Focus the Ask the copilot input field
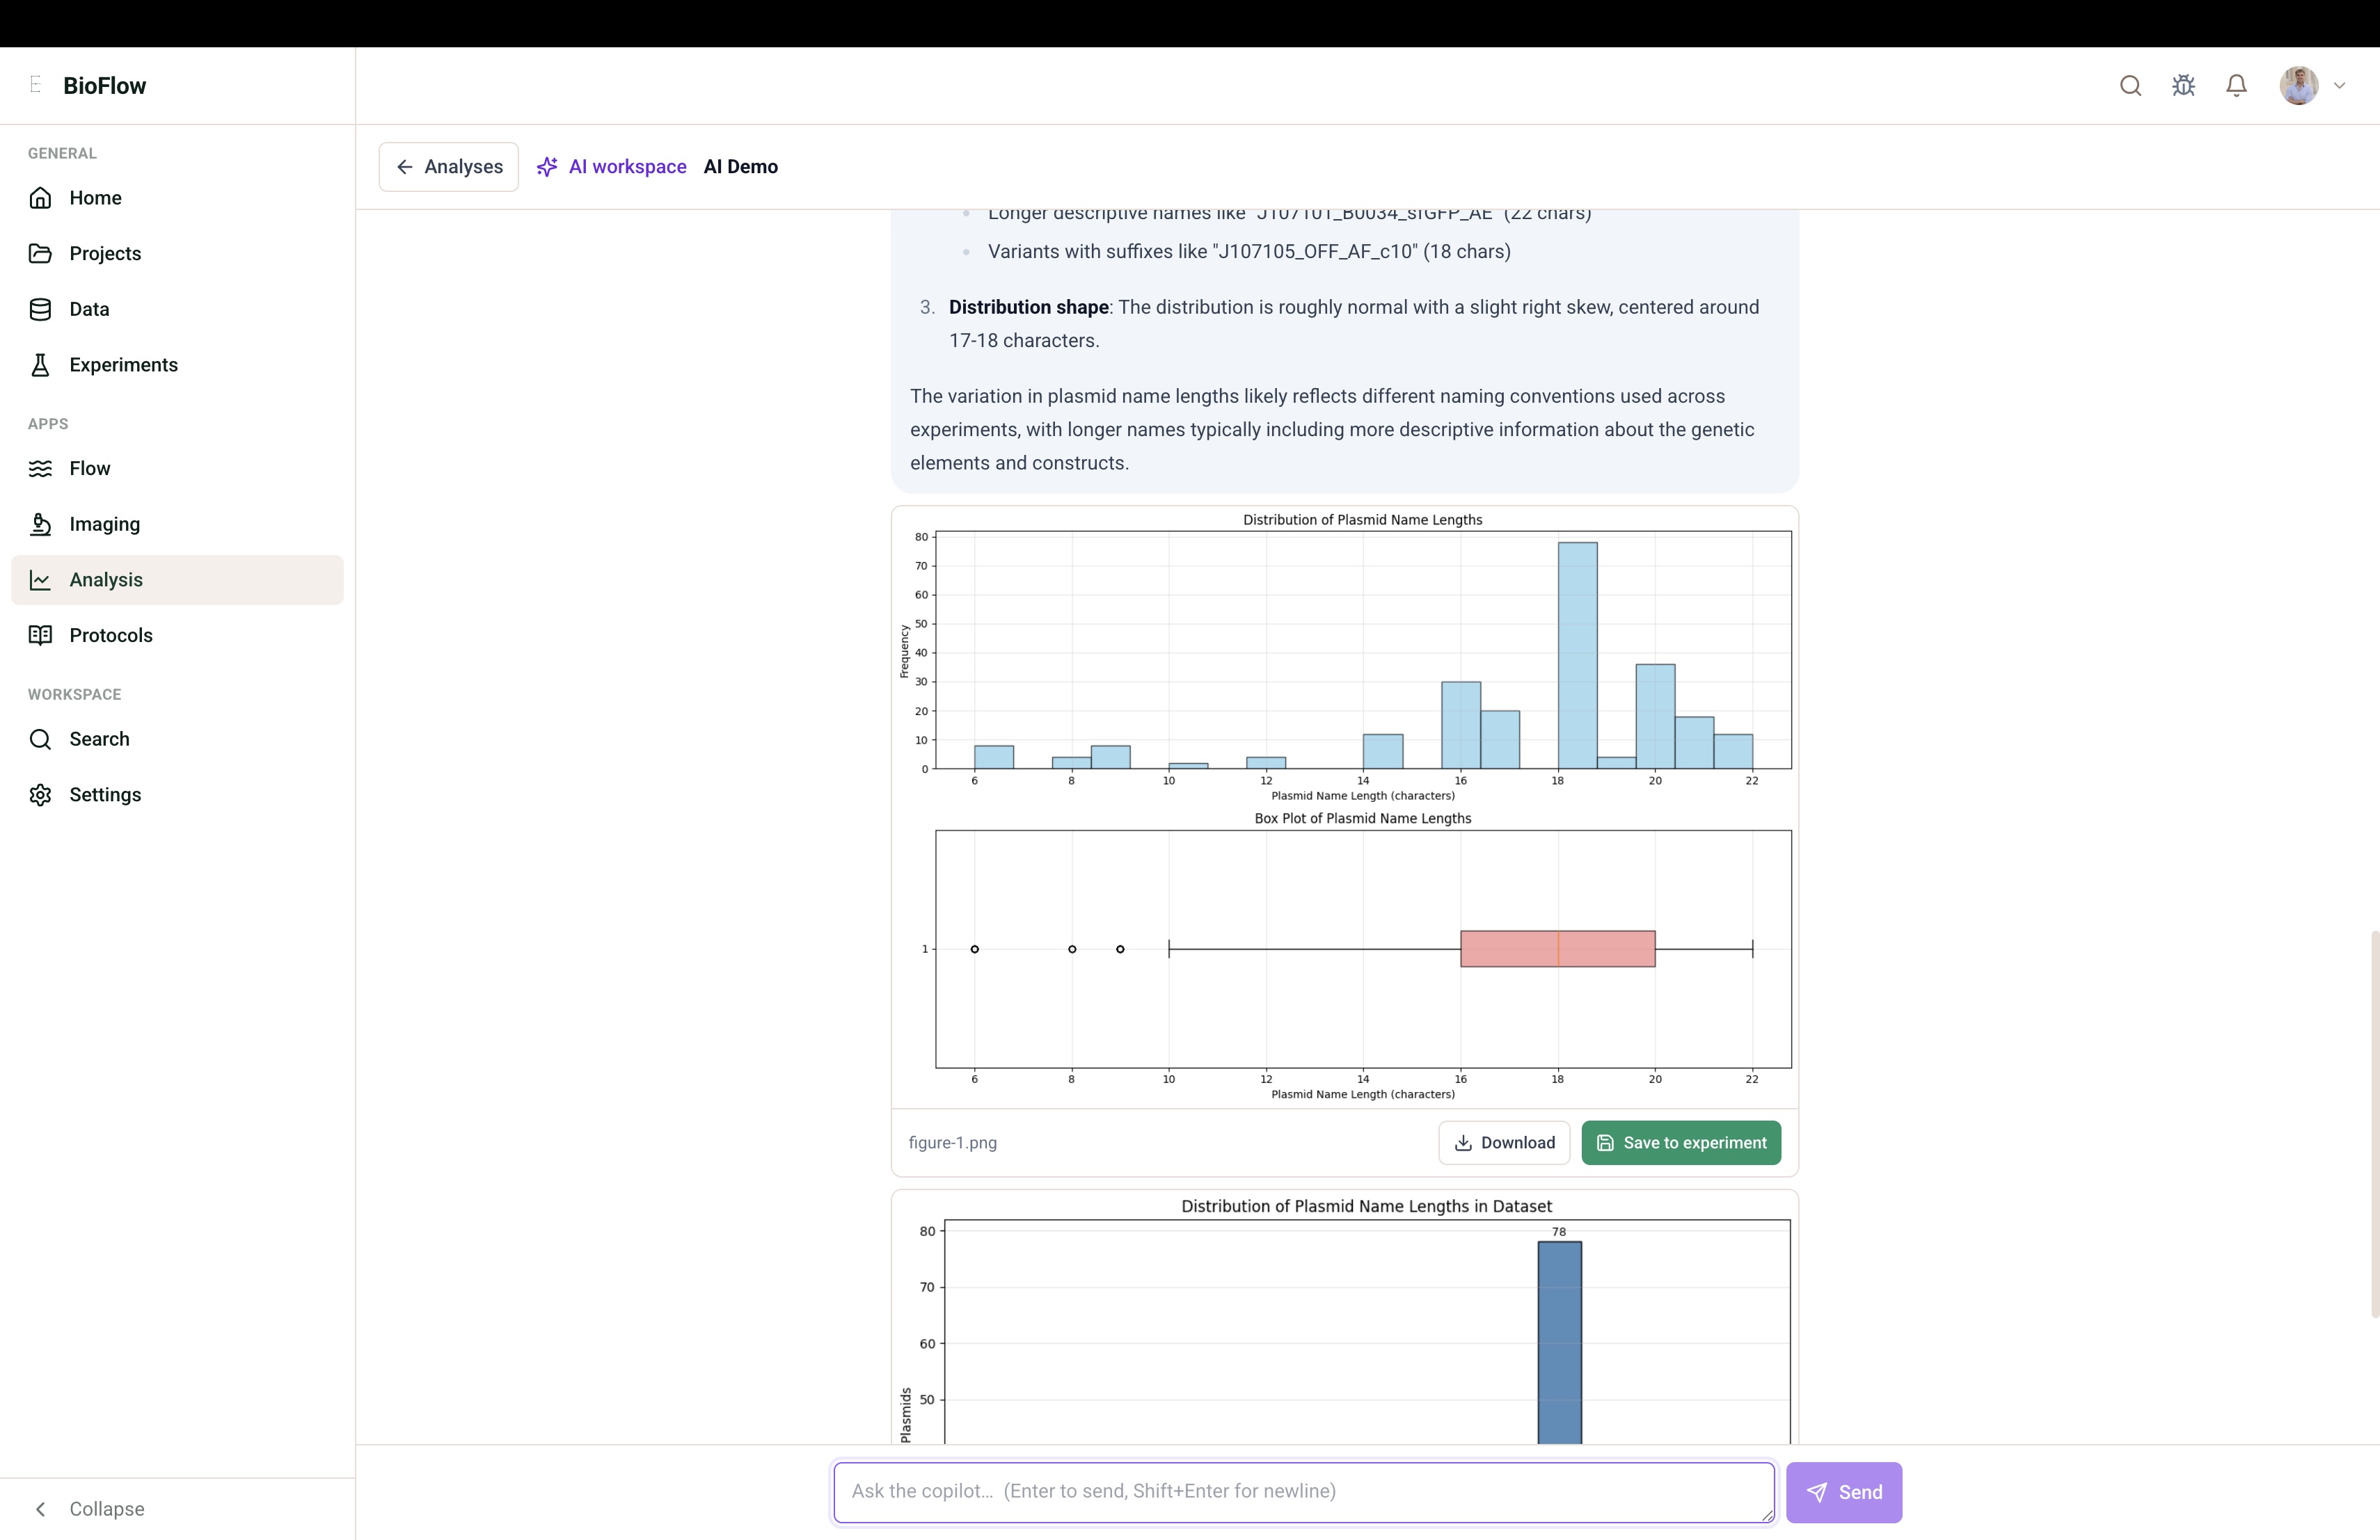This screenshot has width=2380, height=1540. coord(1304,1493)
